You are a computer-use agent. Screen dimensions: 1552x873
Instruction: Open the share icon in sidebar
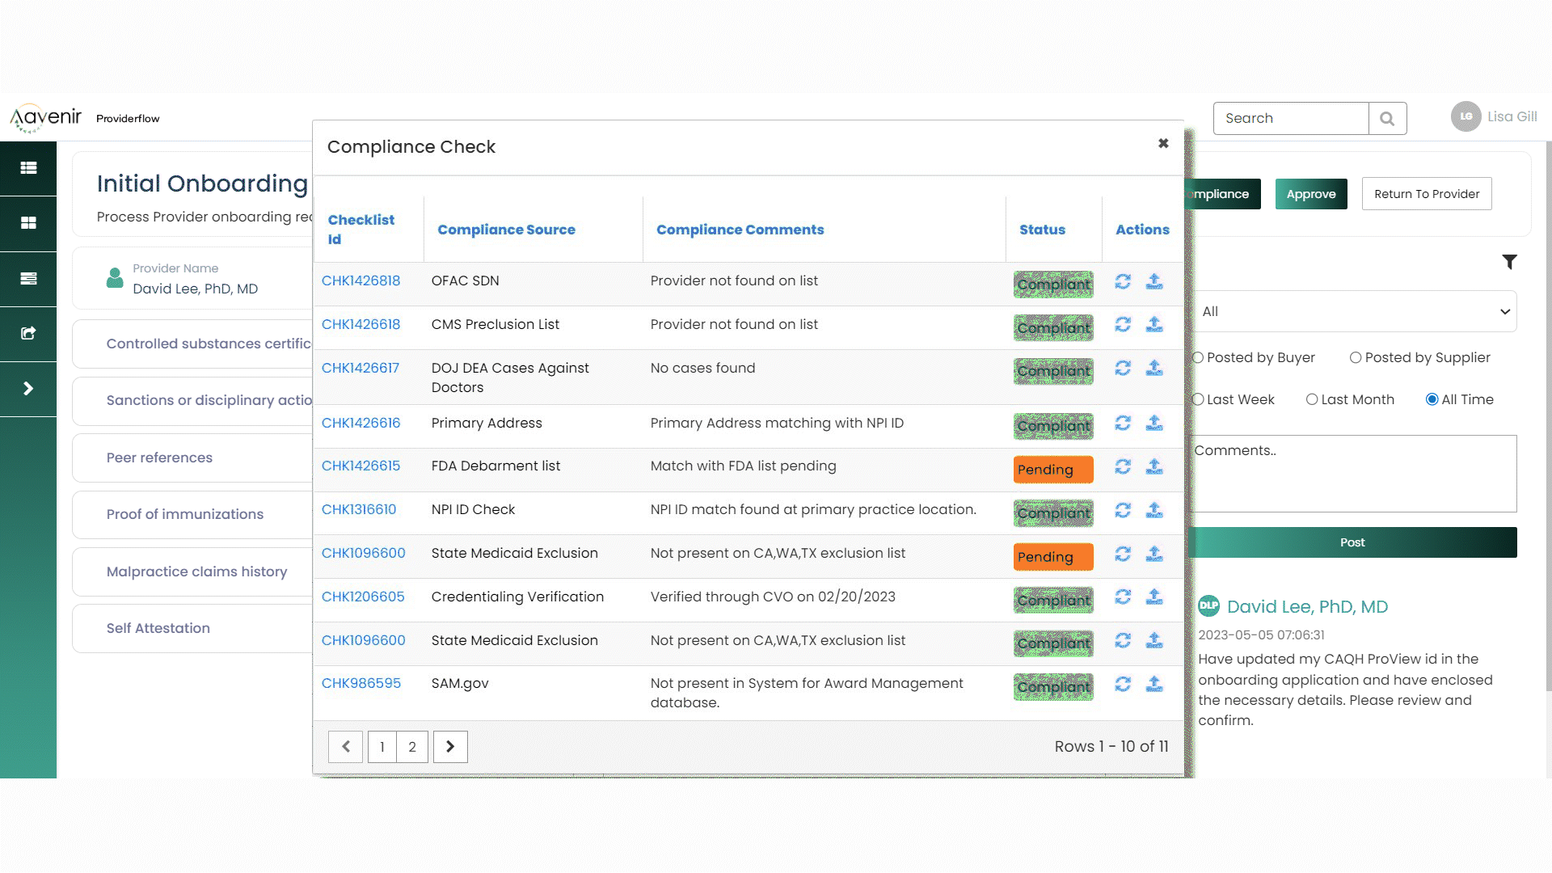click(28, 333)
